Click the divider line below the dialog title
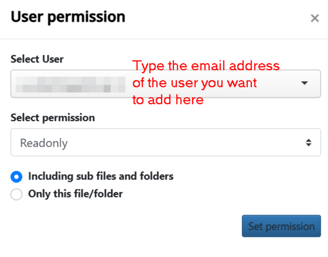 click(x=164, y=39)
